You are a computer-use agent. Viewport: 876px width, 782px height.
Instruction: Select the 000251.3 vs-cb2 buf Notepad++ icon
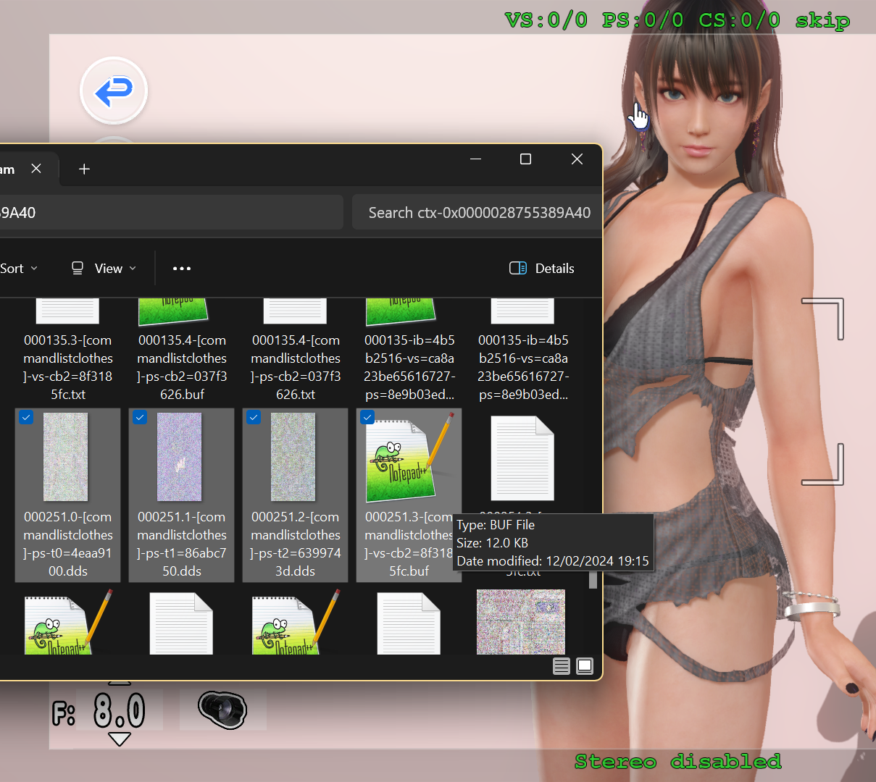coord(409,459)
